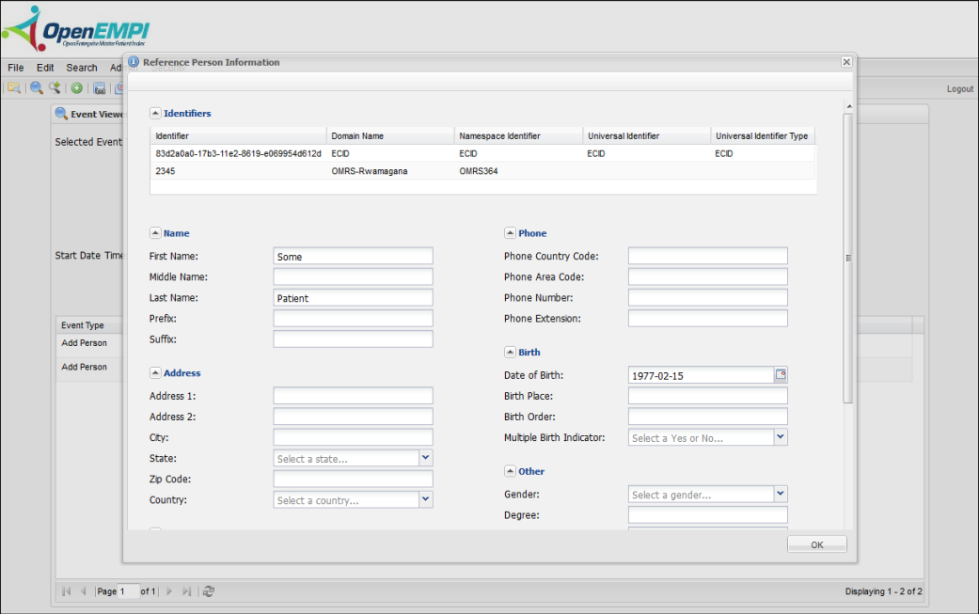979x614 pixels.
Task: Click the Birth Order field
Action: click(707, 417)
